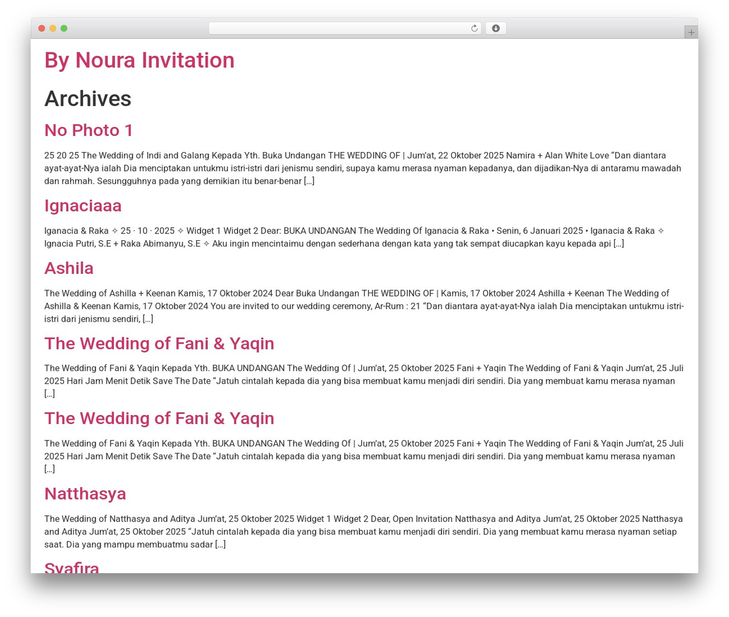Reload the page with the refresh icon
The width and height of the screenshot is (729, 617).
pos(474,28)
